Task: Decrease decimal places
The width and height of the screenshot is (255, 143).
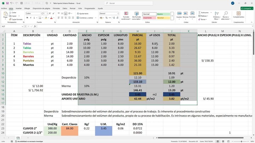Action: (117, 18)
